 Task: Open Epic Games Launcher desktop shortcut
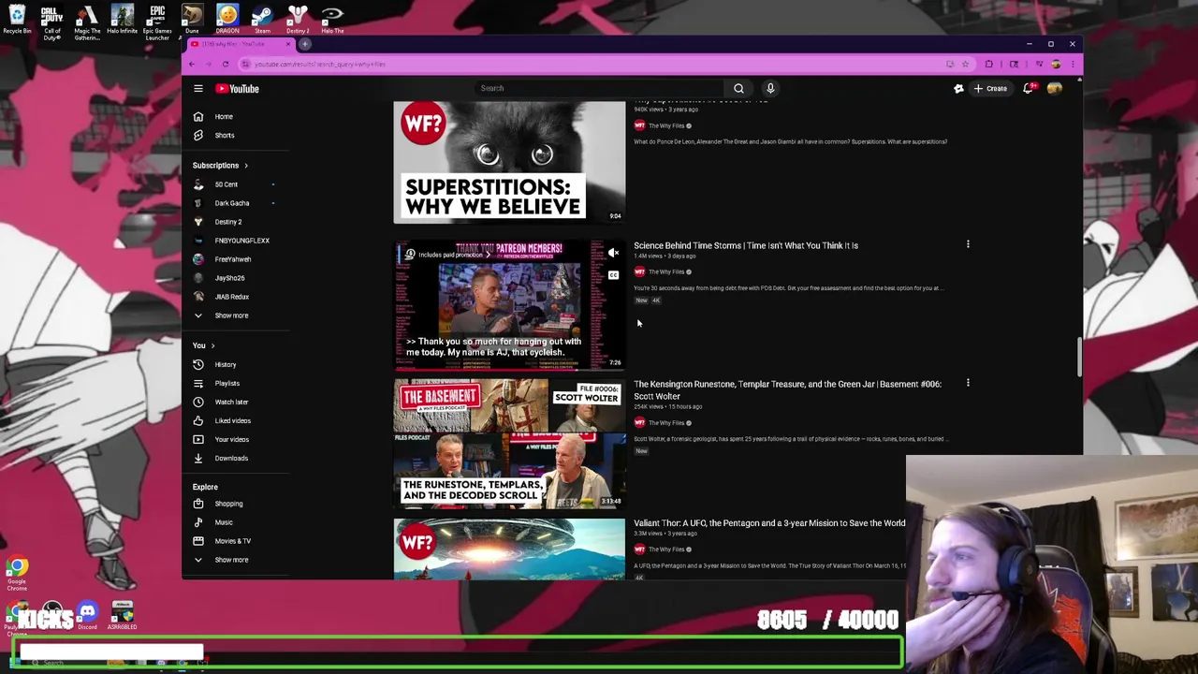pyautogui.click(x=157, y=22)
